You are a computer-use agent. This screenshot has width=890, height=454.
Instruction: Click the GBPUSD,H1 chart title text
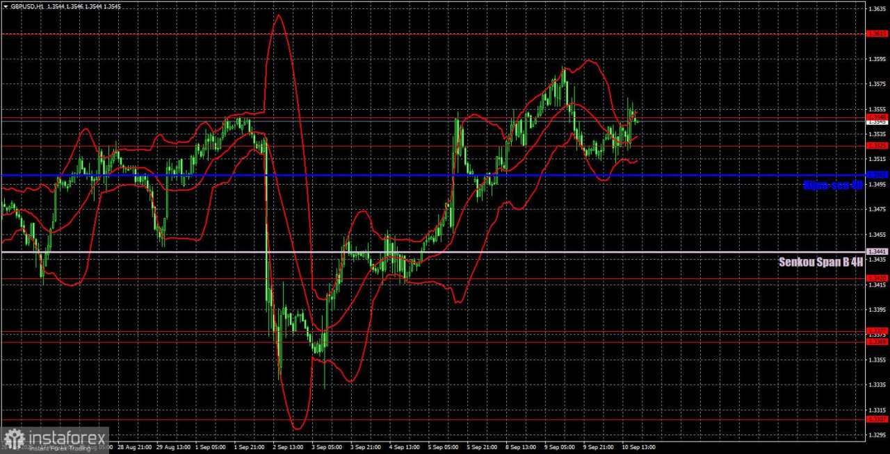click(26, 6)
